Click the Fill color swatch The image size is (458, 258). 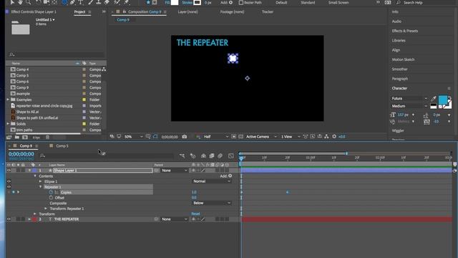coord(175,2)
